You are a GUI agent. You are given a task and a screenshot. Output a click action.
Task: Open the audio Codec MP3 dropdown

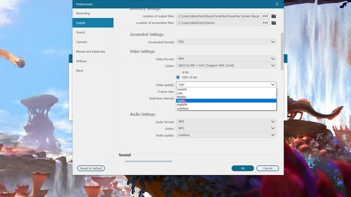click(x=226, y=128)
